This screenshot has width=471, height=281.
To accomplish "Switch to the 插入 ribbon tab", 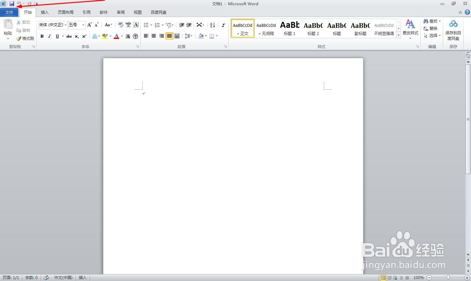I will (44, 12).
